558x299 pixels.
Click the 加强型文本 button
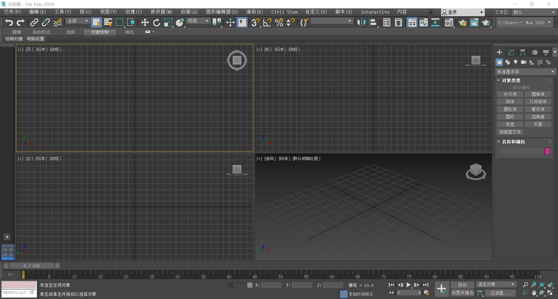point(510,132)
